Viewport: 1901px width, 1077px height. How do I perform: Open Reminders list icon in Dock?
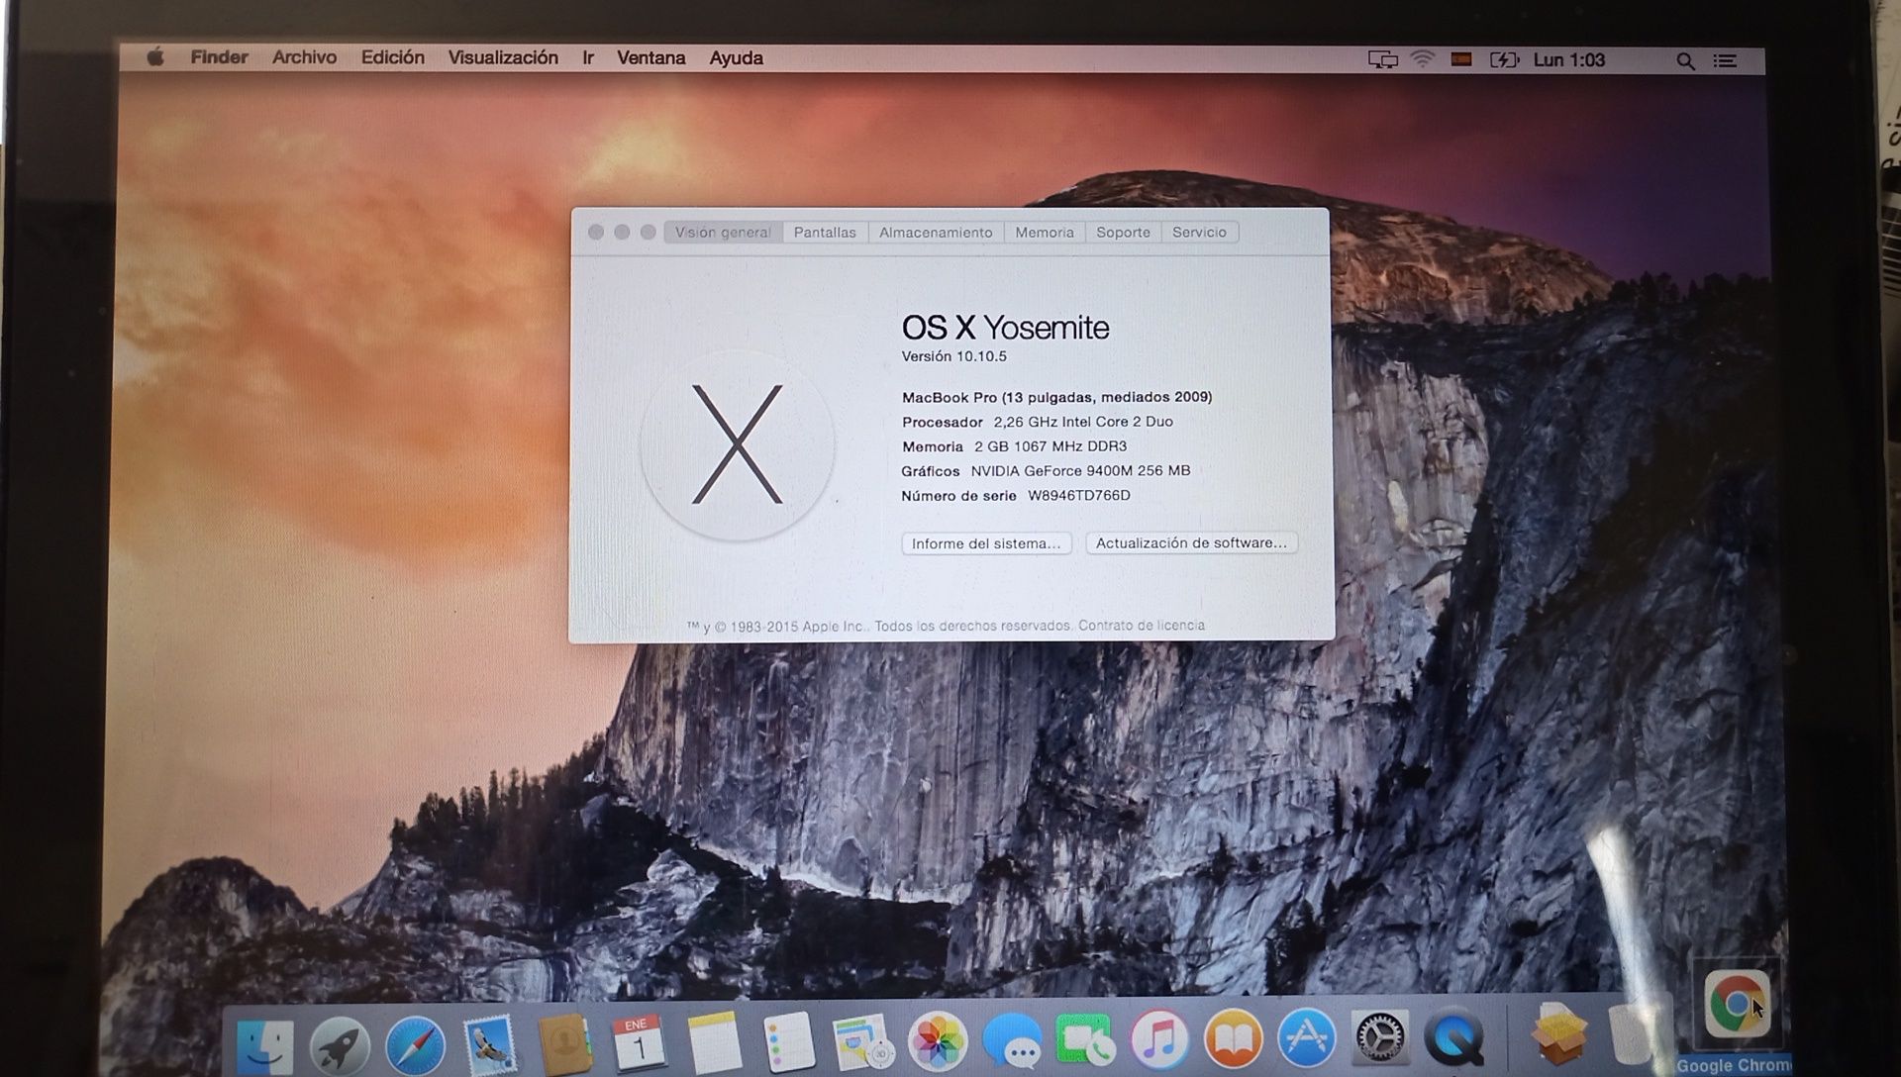[789, 1041]
